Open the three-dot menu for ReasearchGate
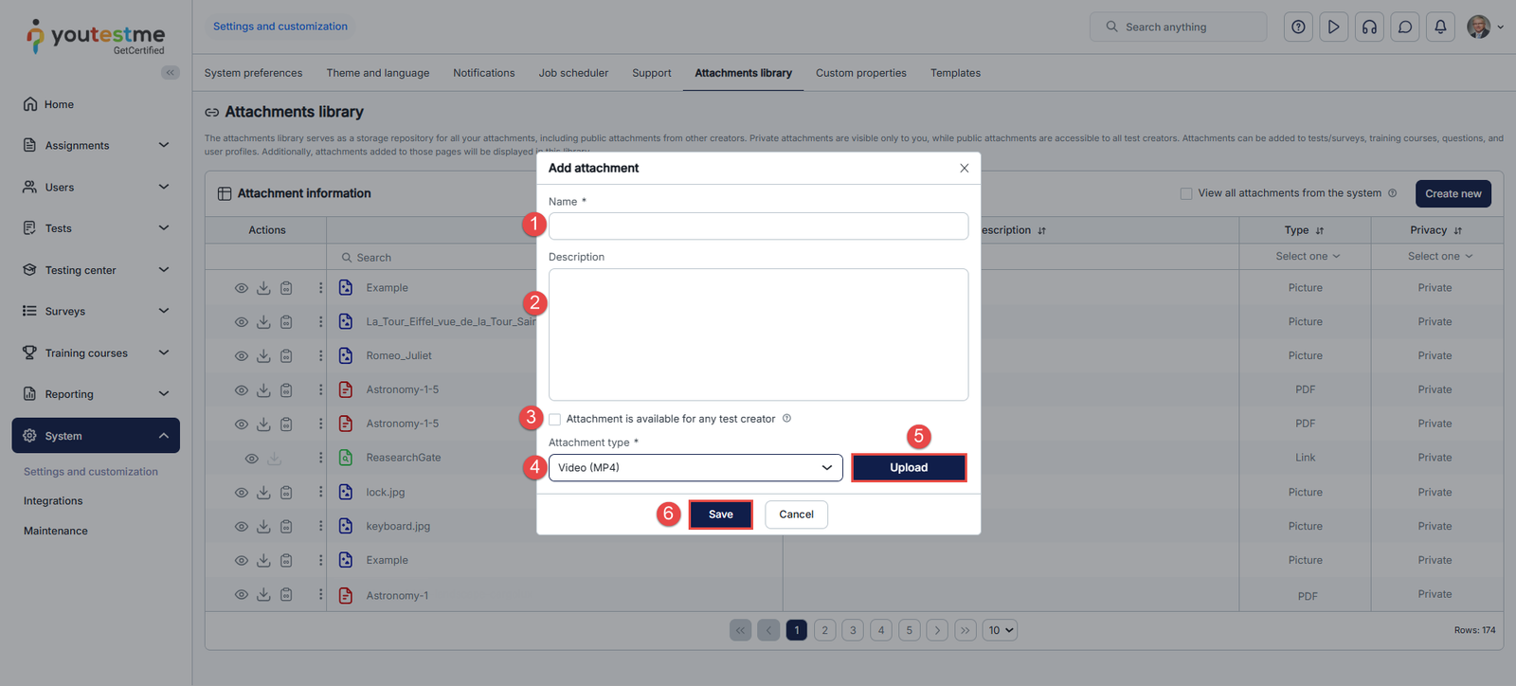The width and height of the screenshot is (1516, 686). tap(320, 458)
